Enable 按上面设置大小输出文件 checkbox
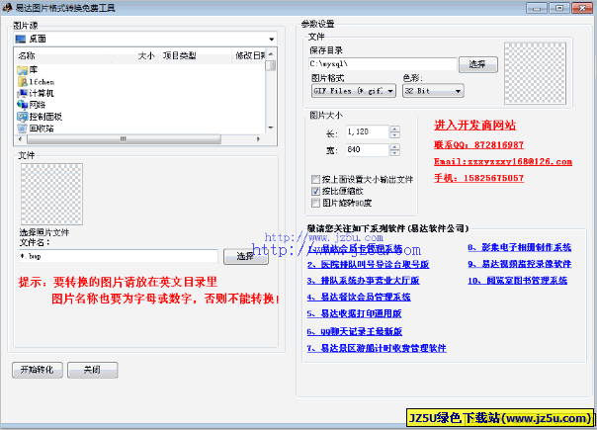 315,179
